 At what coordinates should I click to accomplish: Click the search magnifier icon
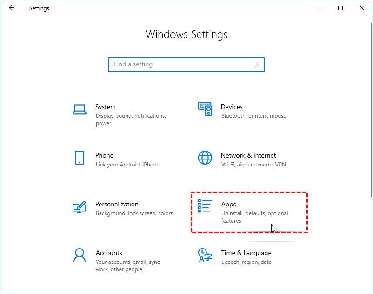[258, 64]
